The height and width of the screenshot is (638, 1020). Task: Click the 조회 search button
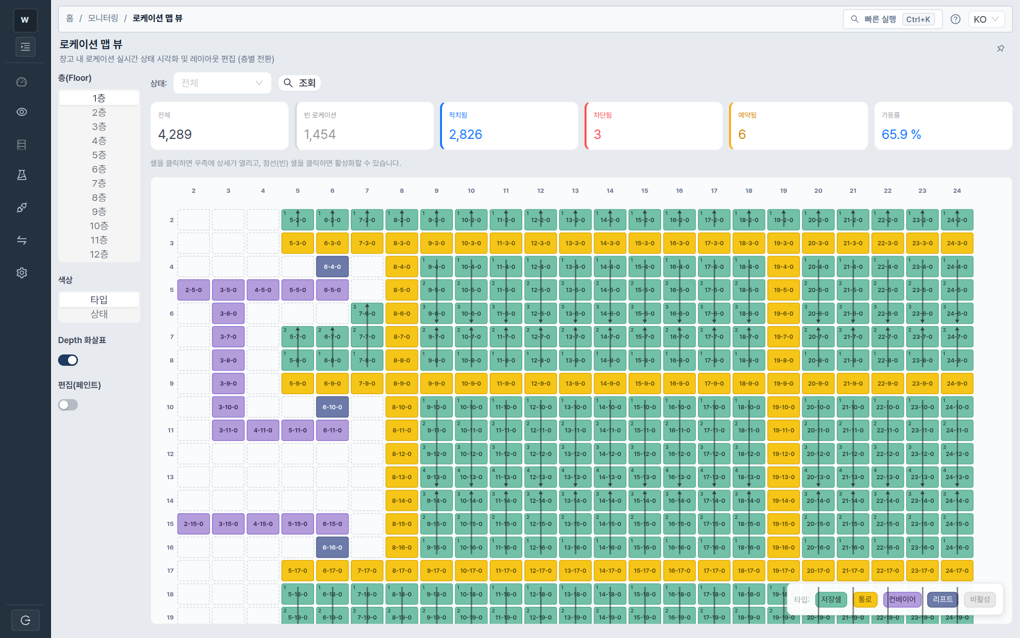[299, 83]
